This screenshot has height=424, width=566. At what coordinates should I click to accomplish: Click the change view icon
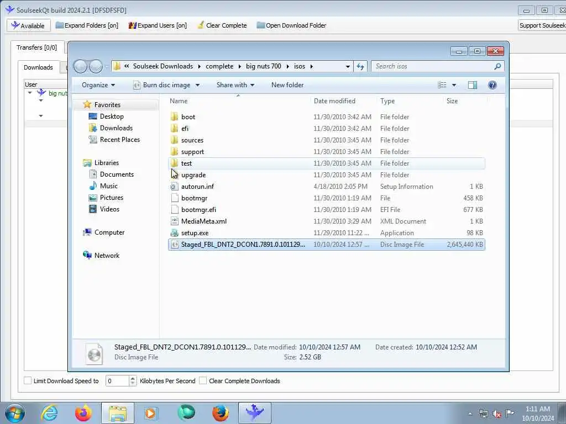[x=442, y=85]
